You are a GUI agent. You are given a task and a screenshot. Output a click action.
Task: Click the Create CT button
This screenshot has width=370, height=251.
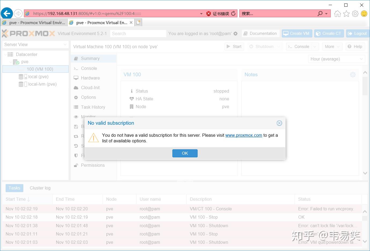(x=329, y=33)
